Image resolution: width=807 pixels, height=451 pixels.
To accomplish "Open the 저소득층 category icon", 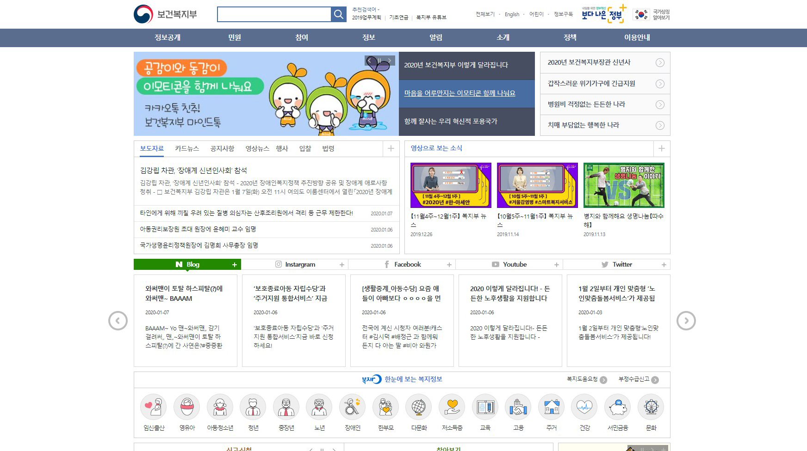I will point(452,407).
